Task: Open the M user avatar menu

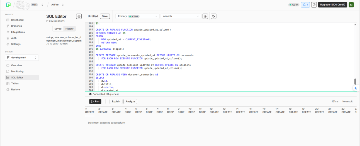Action: [x=351, y=5]
